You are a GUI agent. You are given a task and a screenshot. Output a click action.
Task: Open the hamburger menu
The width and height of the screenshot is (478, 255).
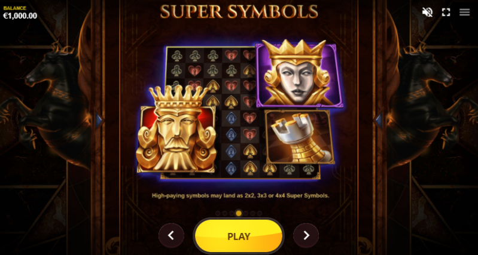(465, 12)
